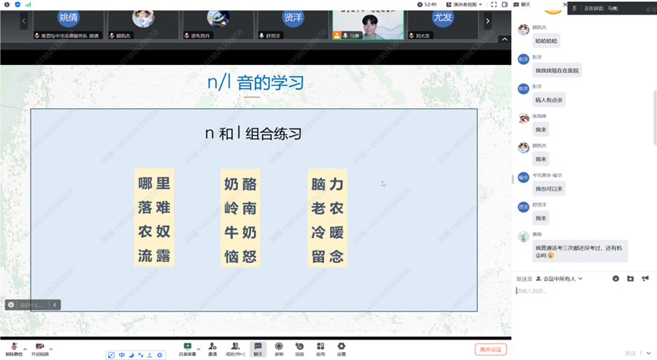The image size is (657, 360).
Task: Click the meeting info icon at top-left
Action: tap(7, 4)
